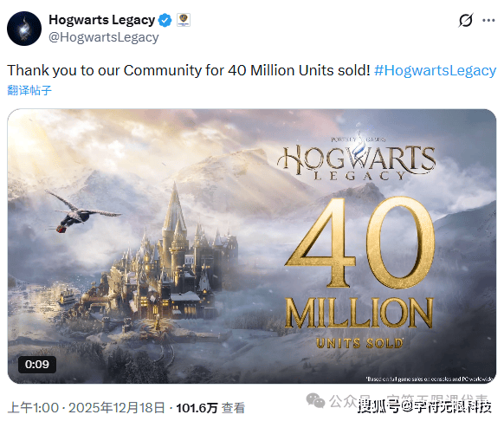Click the 101.6万 查看 view count
This screenshot has width=504, height=421.
(x=210, y=408)
